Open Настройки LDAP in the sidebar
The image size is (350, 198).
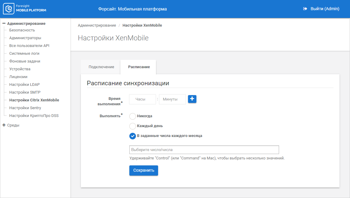[24, 85]
